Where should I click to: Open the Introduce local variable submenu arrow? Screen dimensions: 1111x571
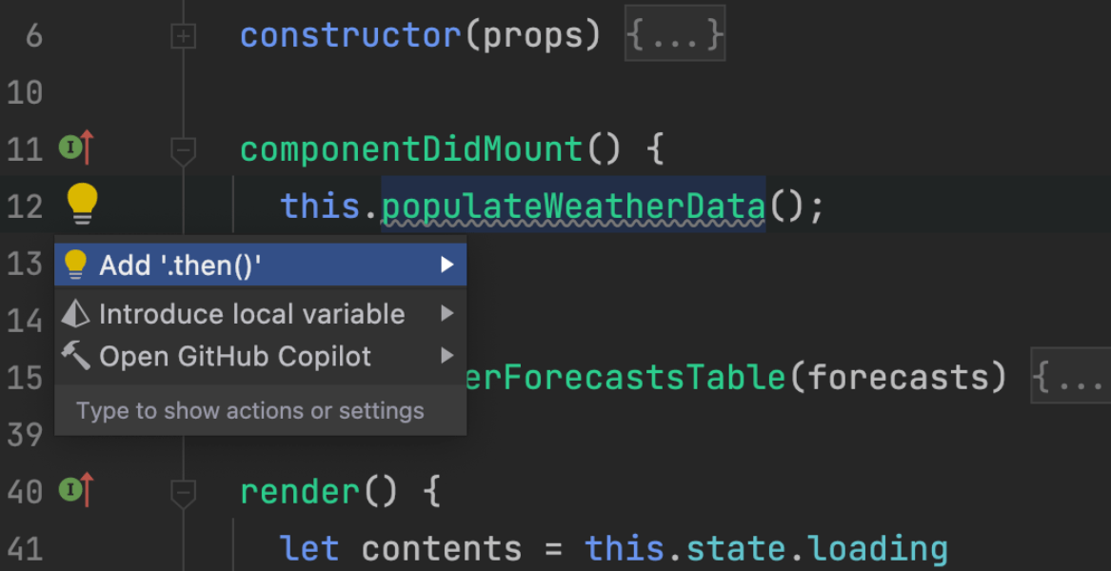(447, 313)
